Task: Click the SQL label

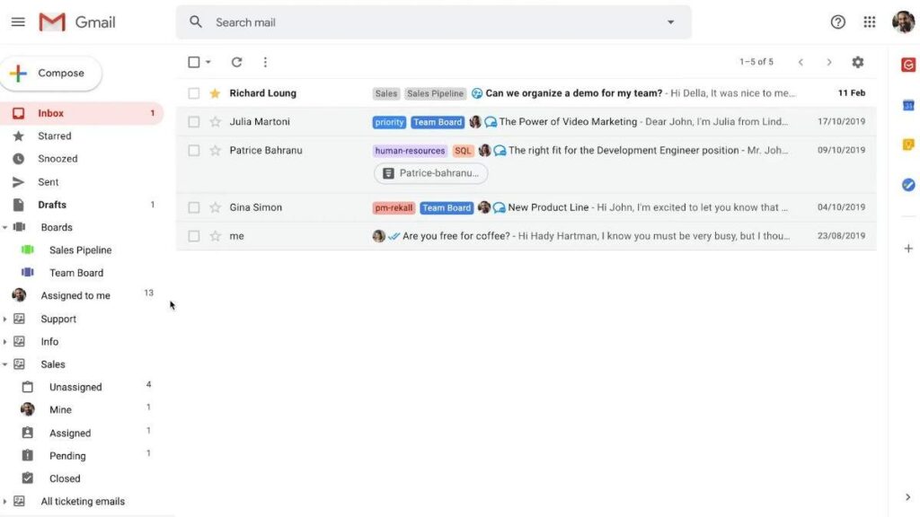Action: [463, 151]
